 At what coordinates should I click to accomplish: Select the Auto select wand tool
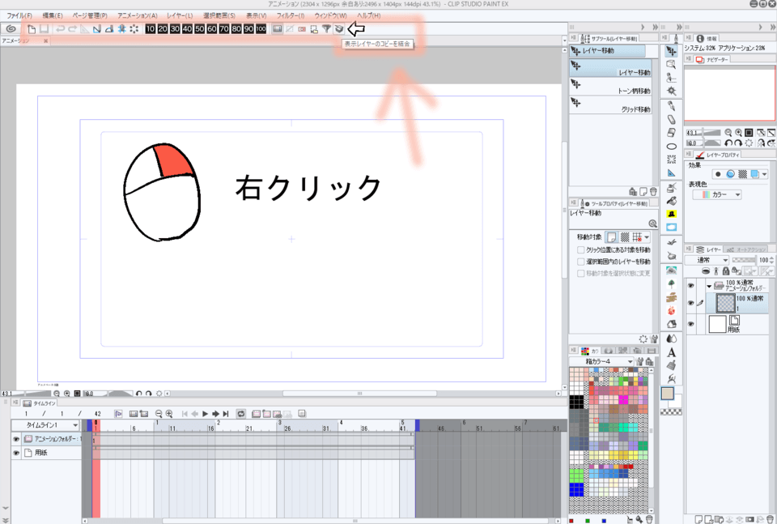click(x=671, y=91)
